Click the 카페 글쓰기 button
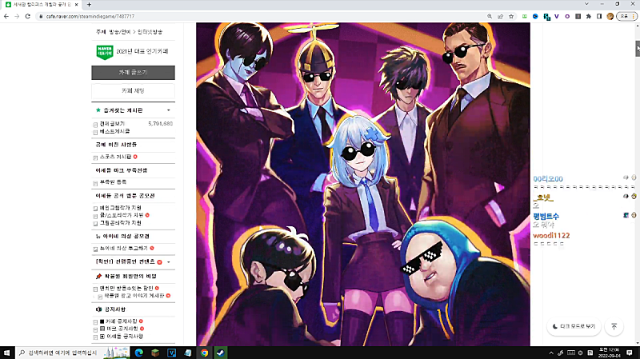 (x=133, y=73)
